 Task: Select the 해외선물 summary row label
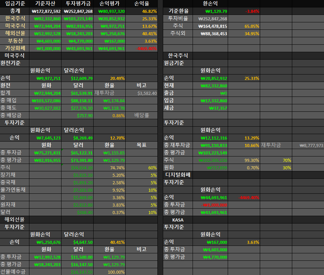15,34
